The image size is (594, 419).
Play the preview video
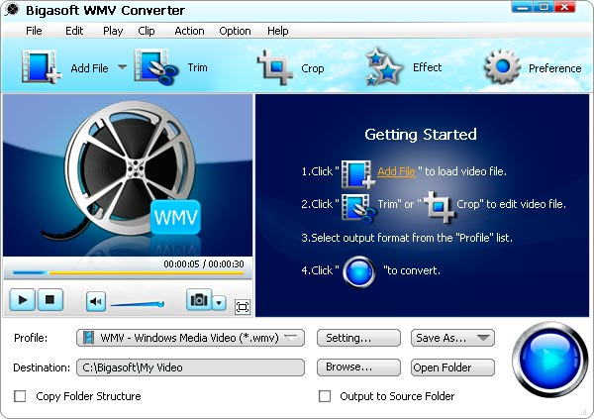click(x=23, y=300)
